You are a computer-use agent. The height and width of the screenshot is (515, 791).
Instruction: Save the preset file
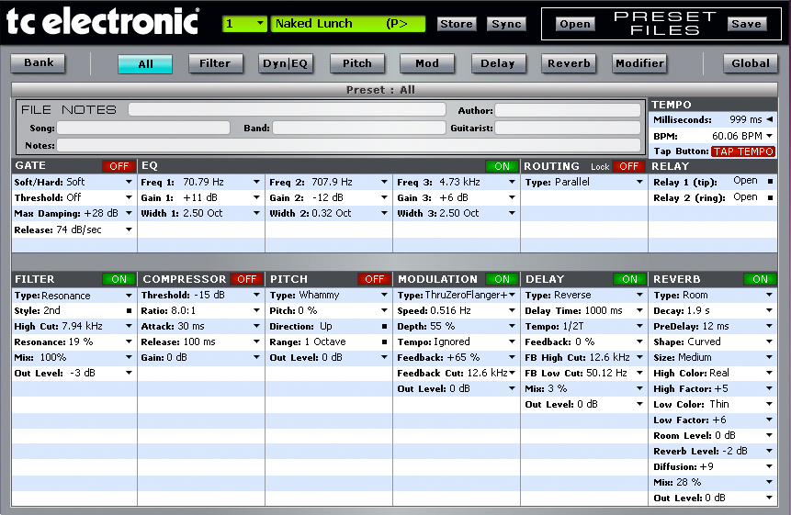[747, 24]
